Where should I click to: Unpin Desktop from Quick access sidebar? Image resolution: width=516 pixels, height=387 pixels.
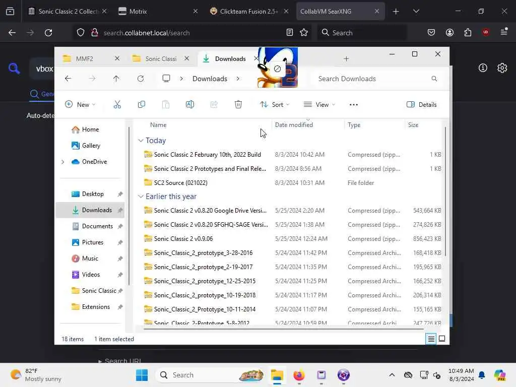[x=120, y=194]
